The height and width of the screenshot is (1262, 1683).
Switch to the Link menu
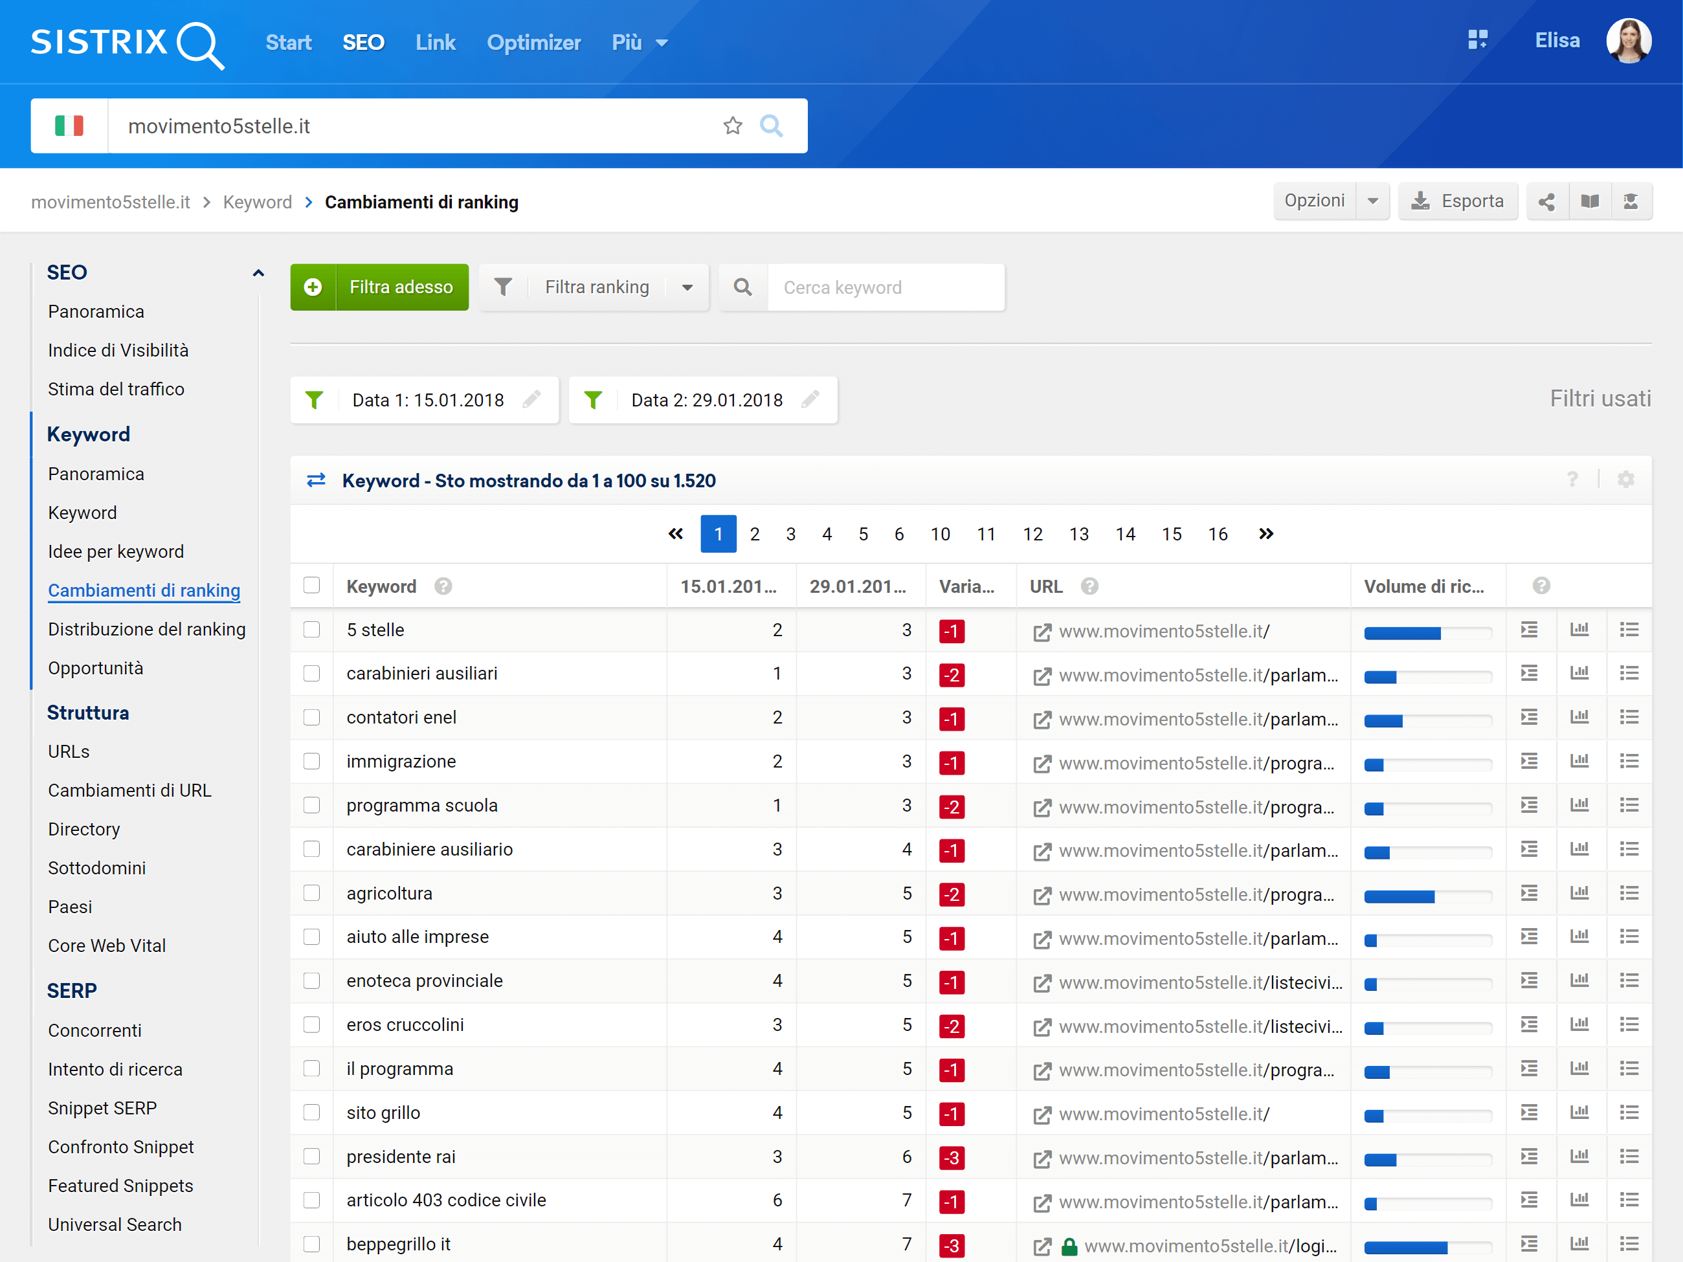click(435, 43)
